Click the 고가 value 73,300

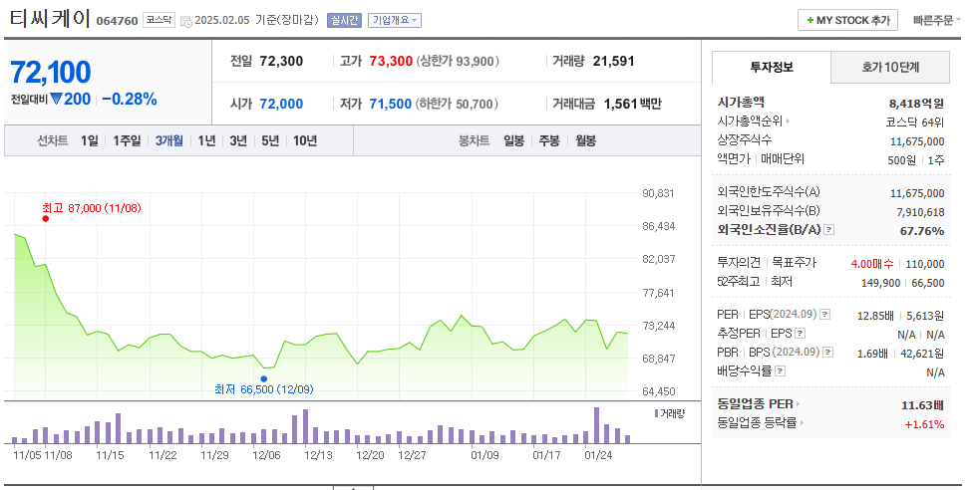pos(391,61)
